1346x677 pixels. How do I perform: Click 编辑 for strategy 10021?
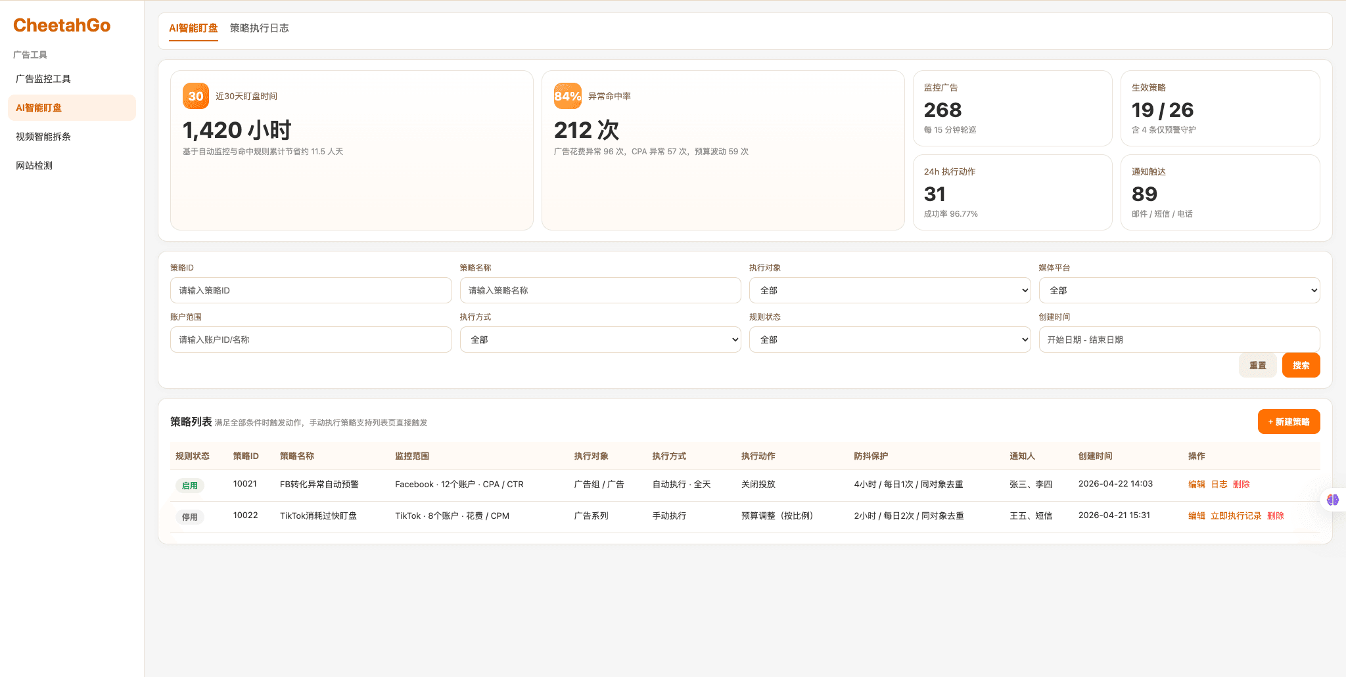(1197, 485)
